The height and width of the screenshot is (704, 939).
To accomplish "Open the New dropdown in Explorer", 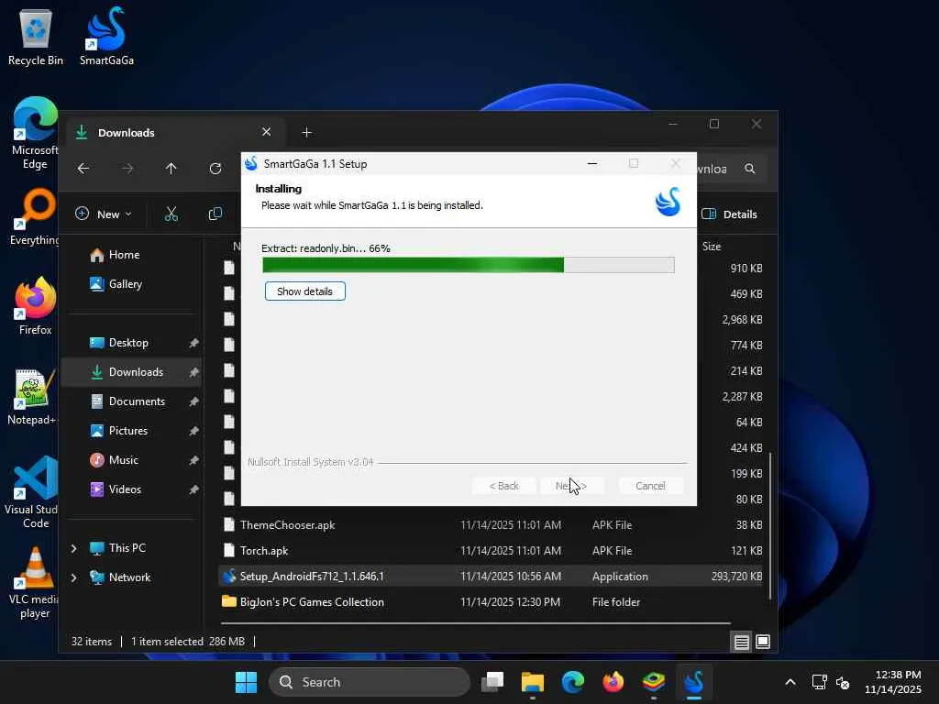I will coord(104,214).
